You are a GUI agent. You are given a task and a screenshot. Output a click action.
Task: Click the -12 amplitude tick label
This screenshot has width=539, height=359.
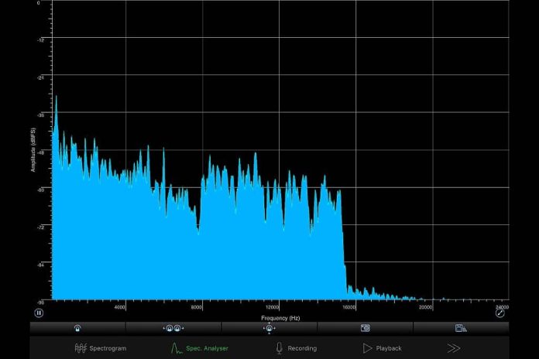tap(40, 40)
